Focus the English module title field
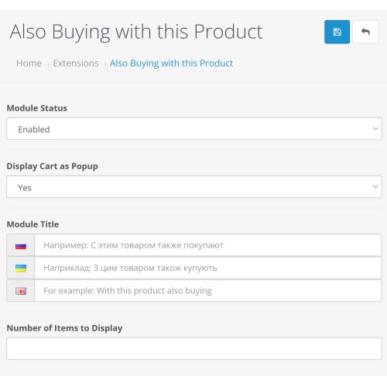This screenshot has height=387, width=387. tap(208, 290)
